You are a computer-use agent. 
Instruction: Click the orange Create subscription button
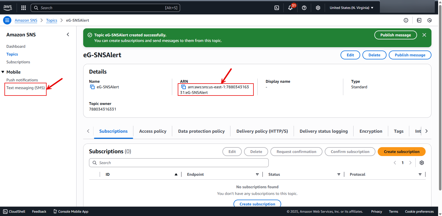pyautogui.click(x=401, y=152)
